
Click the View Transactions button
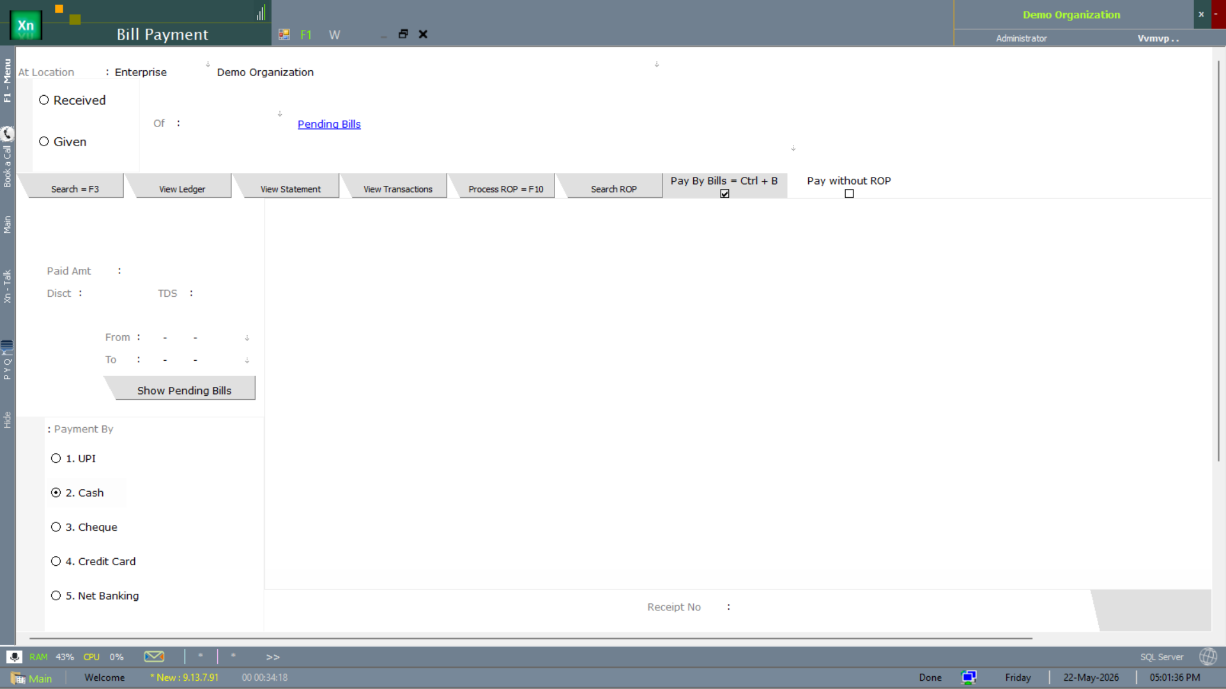398,189
